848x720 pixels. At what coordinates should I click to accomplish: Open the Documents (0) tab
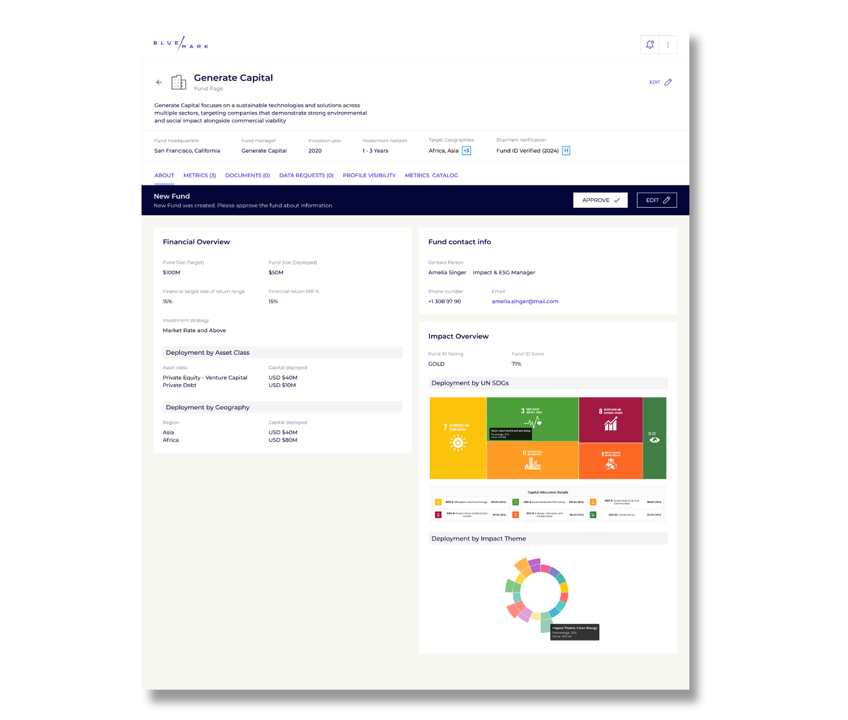click(248, 175)
